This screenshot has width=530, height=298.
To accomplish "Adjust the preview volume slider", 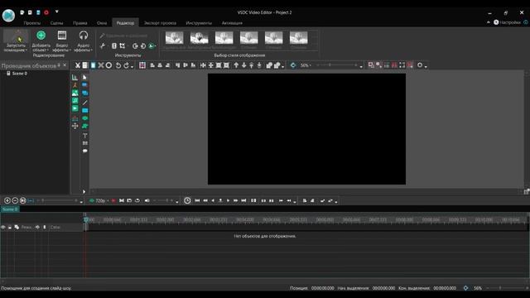I will [163, 200].
